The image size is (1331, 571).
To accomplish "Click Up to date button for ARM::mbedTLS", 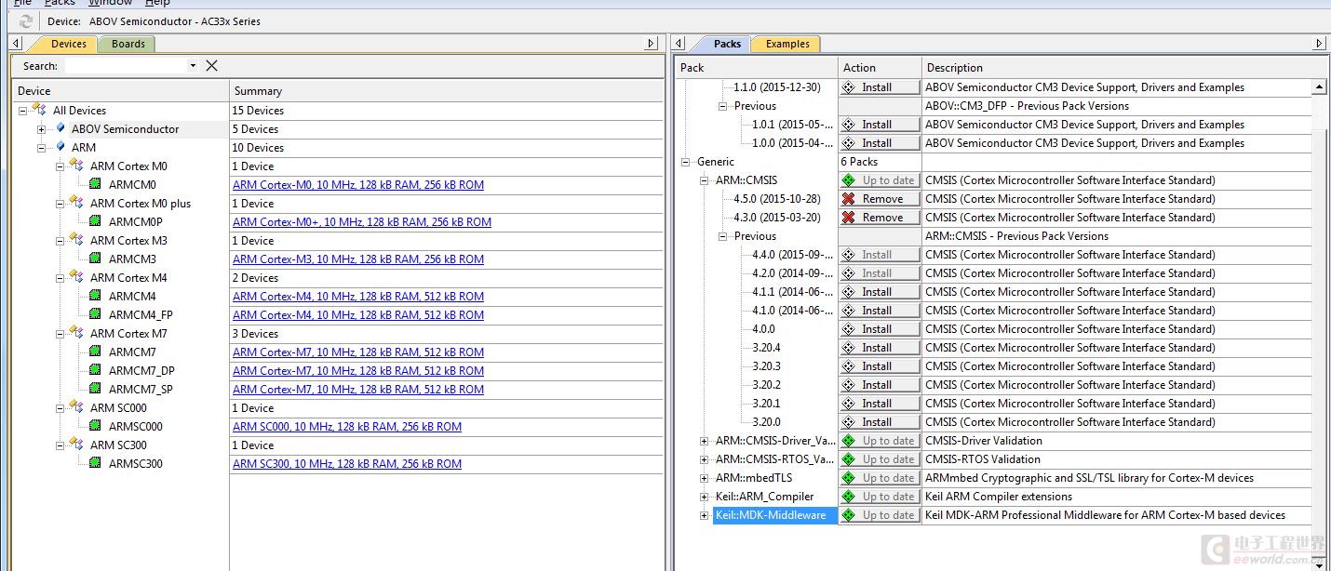I will click(880, 478).
